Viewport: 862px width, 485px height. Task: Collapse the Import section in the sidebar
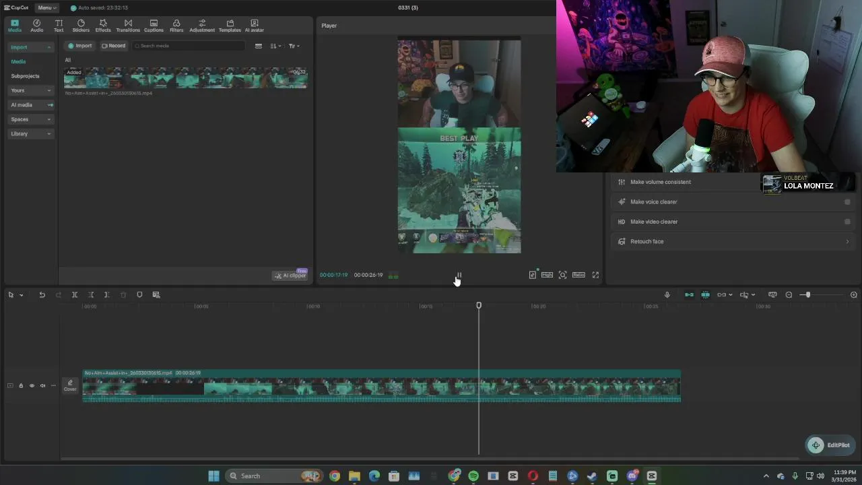(x=48, y=47)
